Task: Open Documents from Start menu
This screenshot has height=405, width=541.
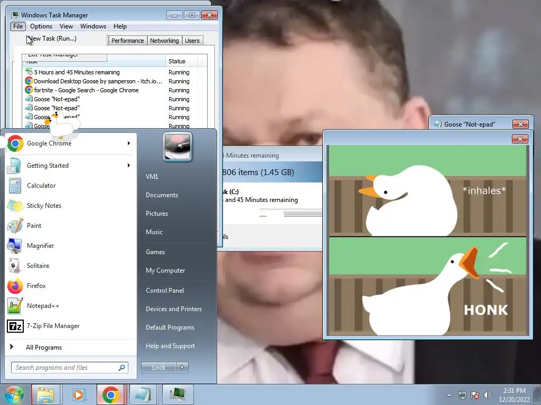Action: click(x=162, y=195)
